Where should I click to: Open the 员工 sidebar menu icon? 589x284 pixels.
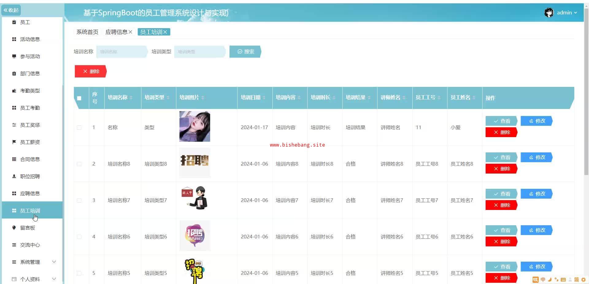(14, 22)
